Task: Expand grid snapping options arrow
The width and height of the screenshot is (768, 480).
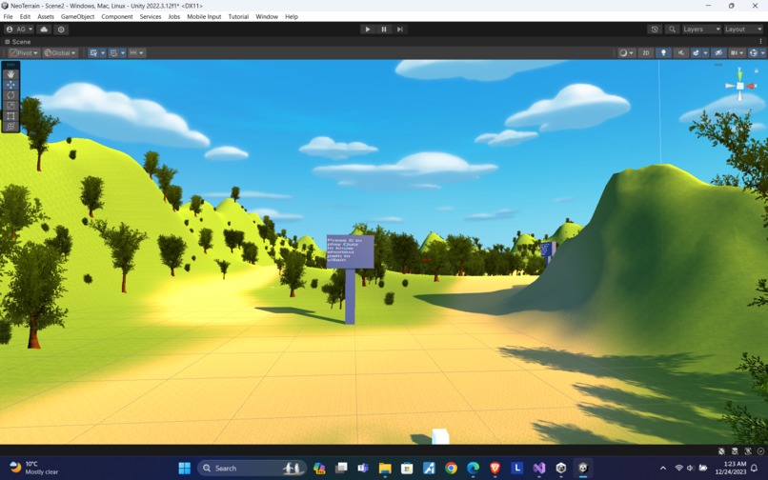Action: point(123,53)
